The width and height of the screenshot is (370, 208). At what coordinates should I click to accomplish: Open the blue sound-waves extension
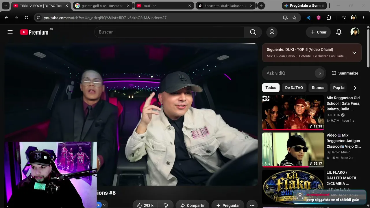point(308,18)
